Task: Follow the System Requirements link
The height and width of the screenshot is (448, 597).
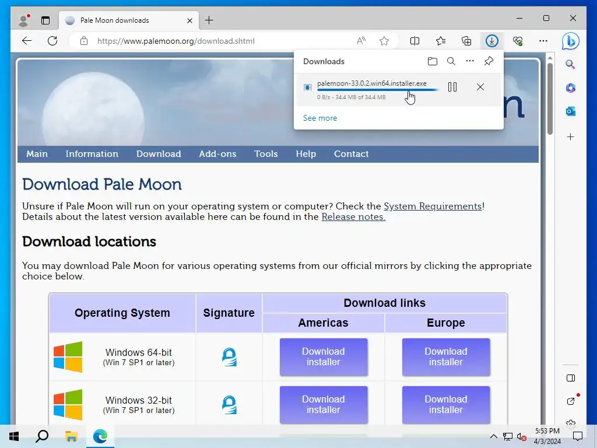Action: pos(433,206)
